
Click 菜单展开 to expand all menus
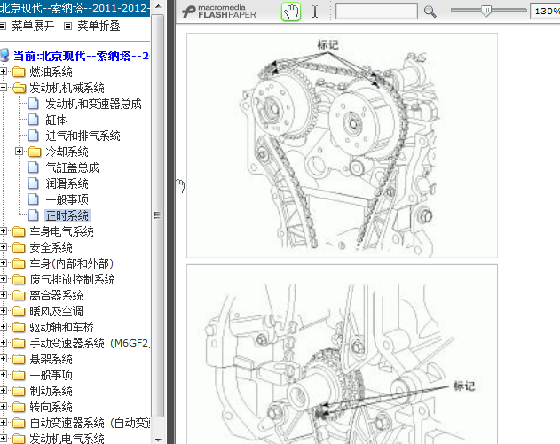click(x=33, y=26)
